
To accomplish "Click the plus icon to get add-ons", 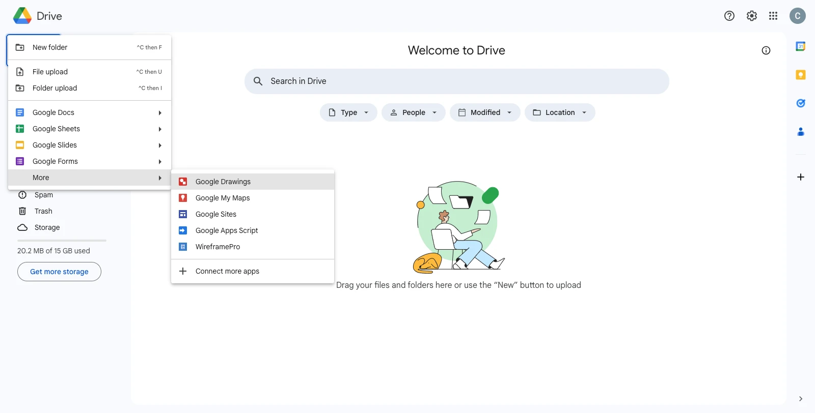I will click(x=801, y=177).
